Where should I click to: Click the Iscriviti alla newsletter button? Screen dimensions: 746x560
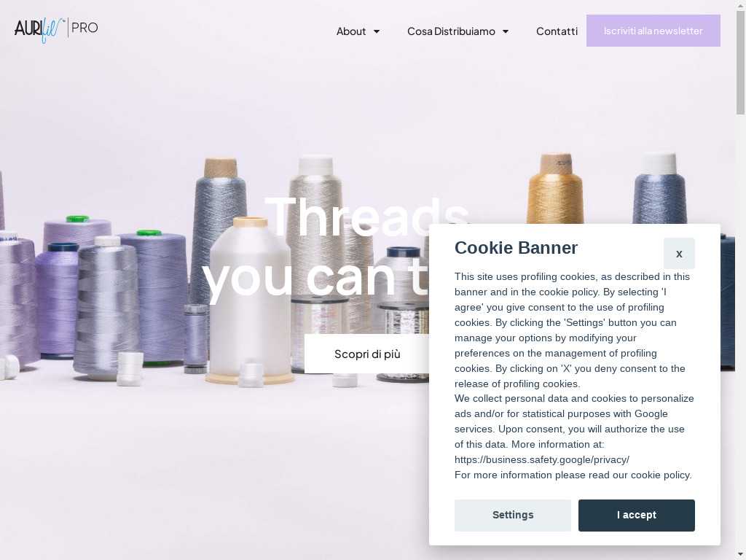click(653, 31)
